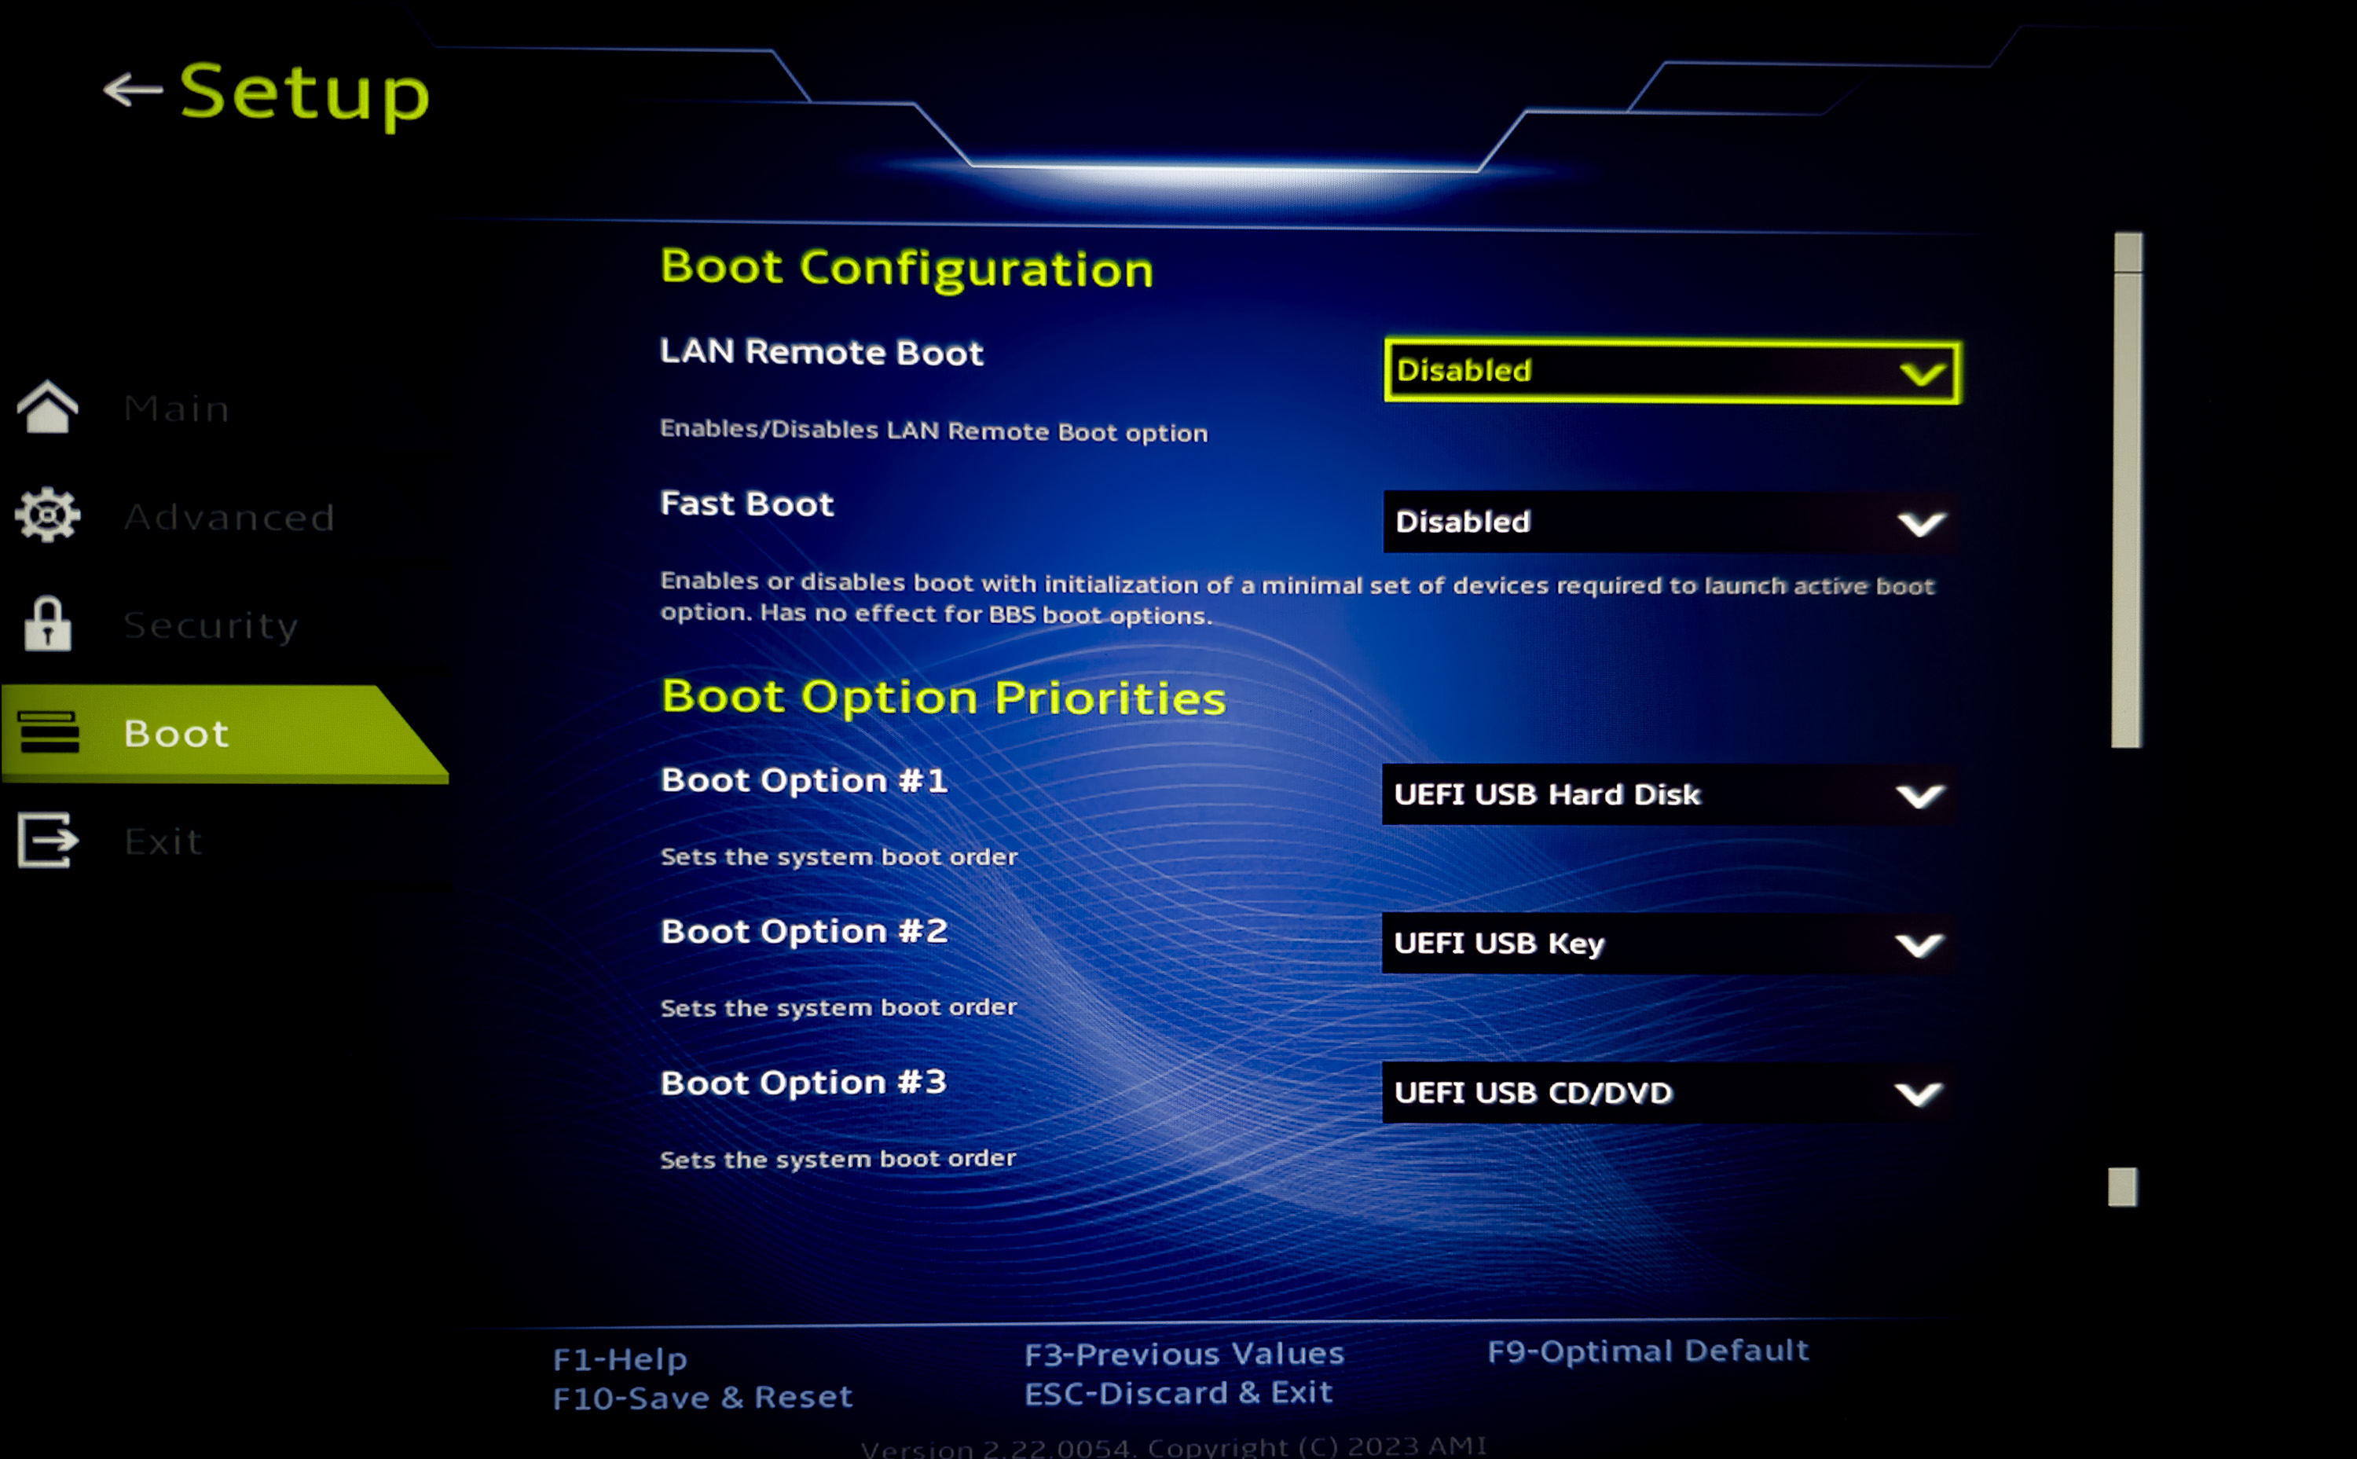Click the small scroll-down square below the scrollbar
The width and height of the screenshot is (2357, 1459).
coord(2121,1187)
